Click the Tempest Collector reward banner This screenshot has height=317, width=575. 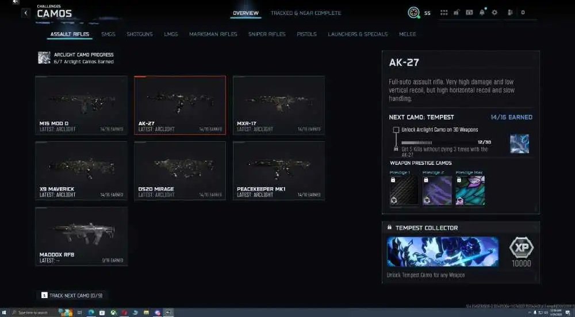443,252
